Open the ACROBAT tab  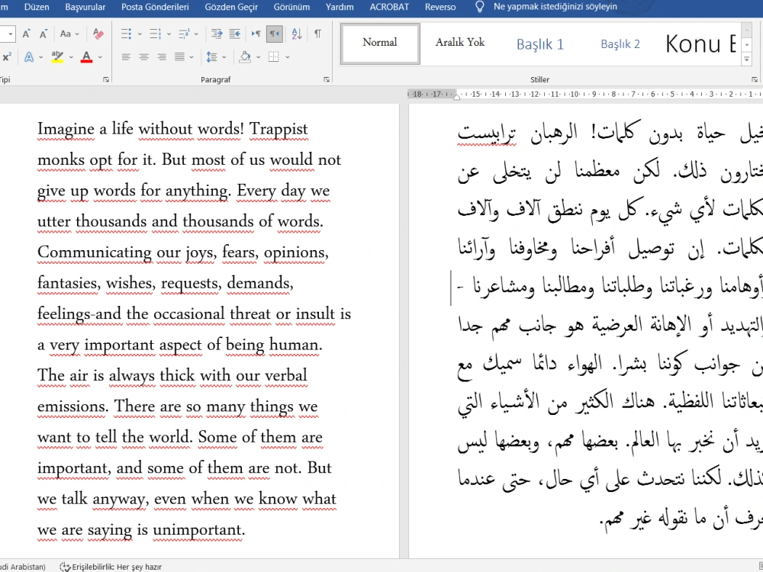click(389, 7)
